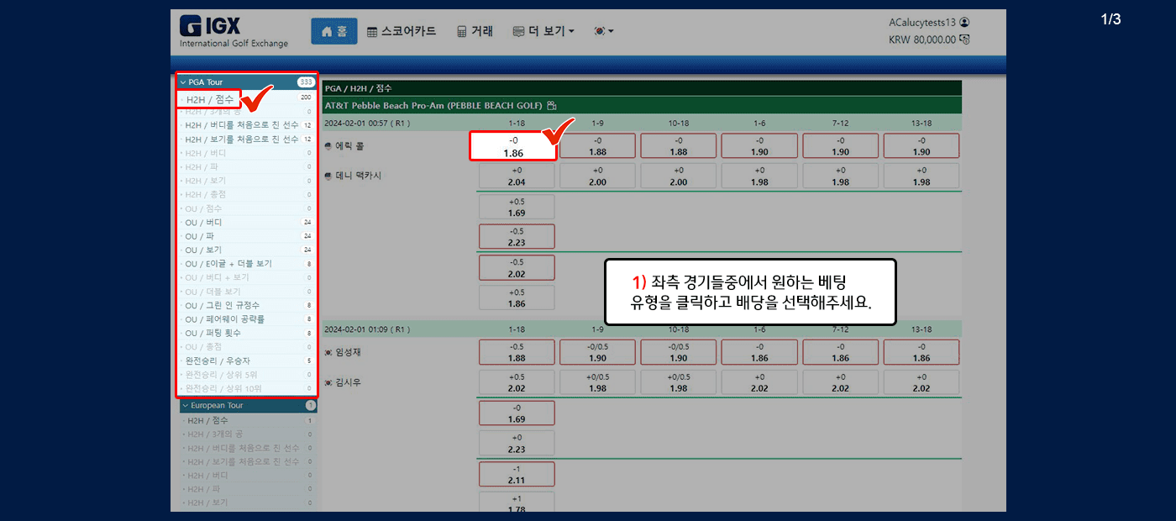Click the flag icon beside 김시우
The width and height of the screenshot is (1176, 521).
[328, 382]
